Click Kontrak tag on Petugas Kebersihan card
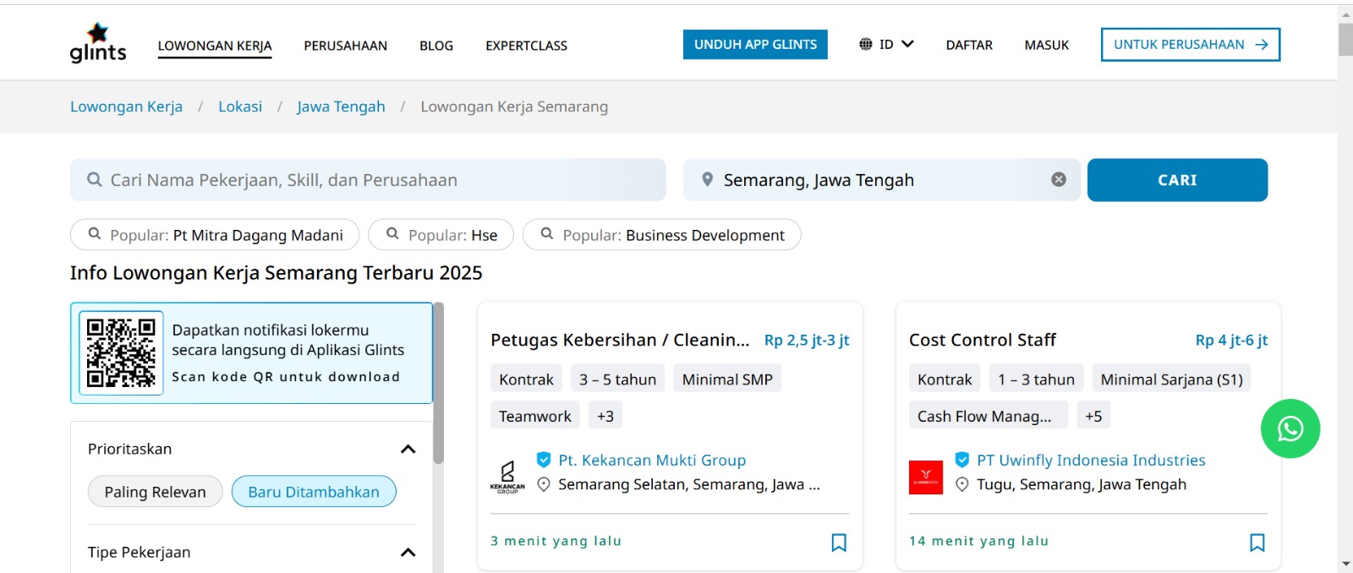 point(526,379)
